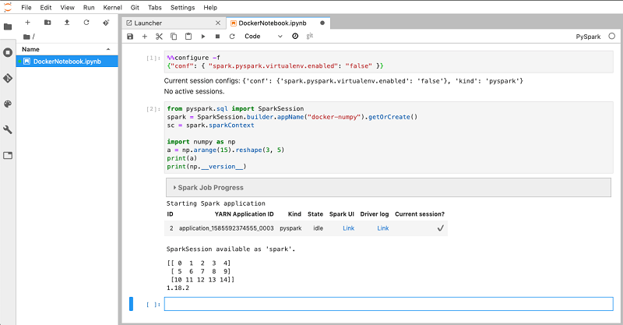Interrupt the kernel with the stop icon
The image size is (623, 325).
(217, 37)
